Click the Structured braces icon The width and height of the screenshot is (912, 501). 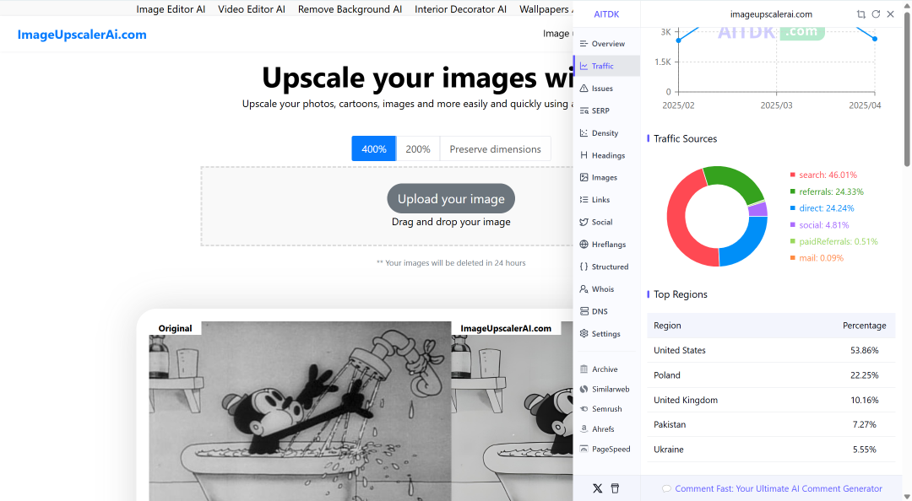584,267
